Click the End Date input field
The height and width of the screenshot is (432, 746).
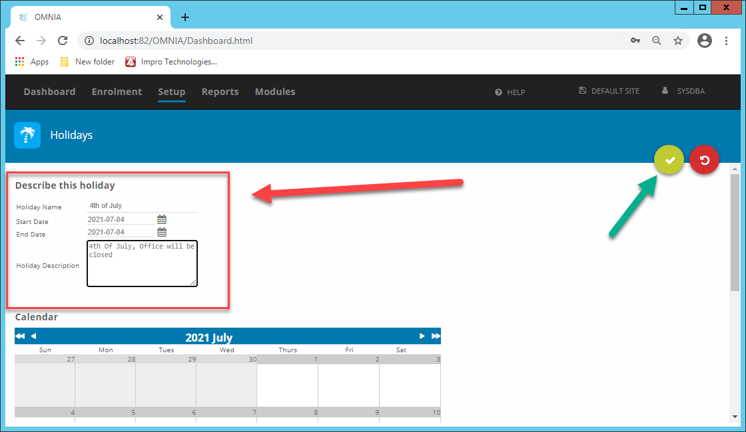coord(121,232)
